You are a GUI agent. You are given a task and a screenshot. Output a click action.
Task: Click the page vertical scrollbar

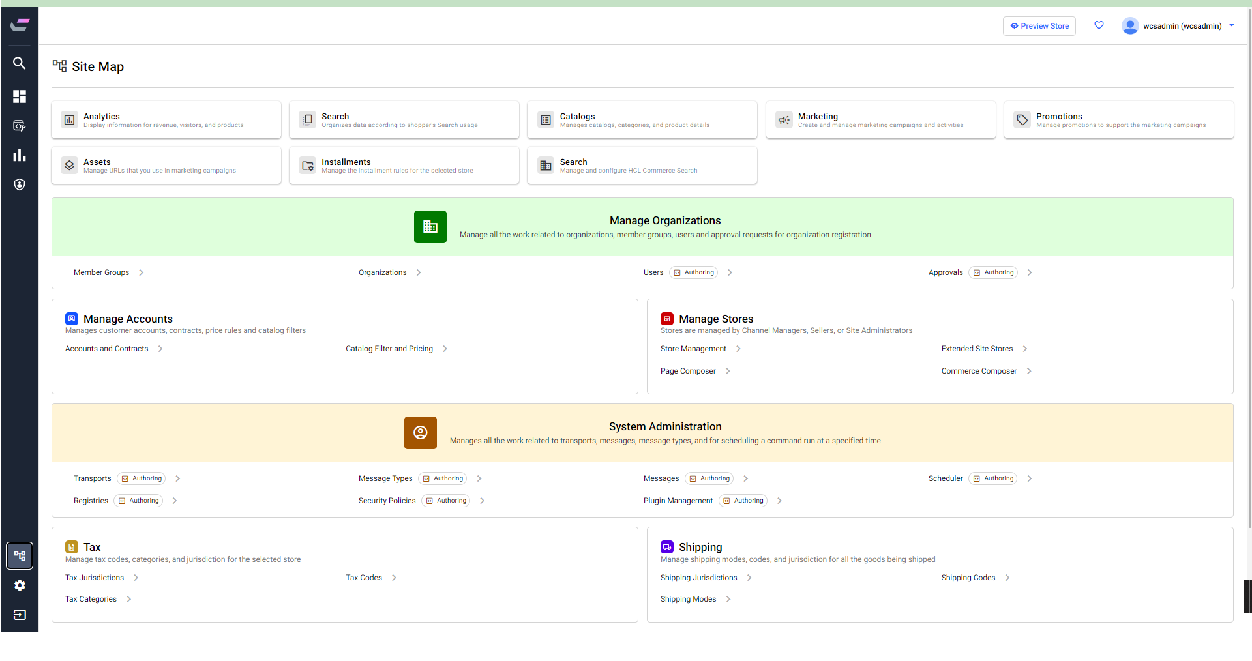coord(1249,267)
